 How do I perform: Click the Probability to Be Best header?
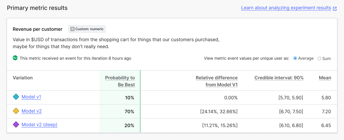tap(120, 81)
